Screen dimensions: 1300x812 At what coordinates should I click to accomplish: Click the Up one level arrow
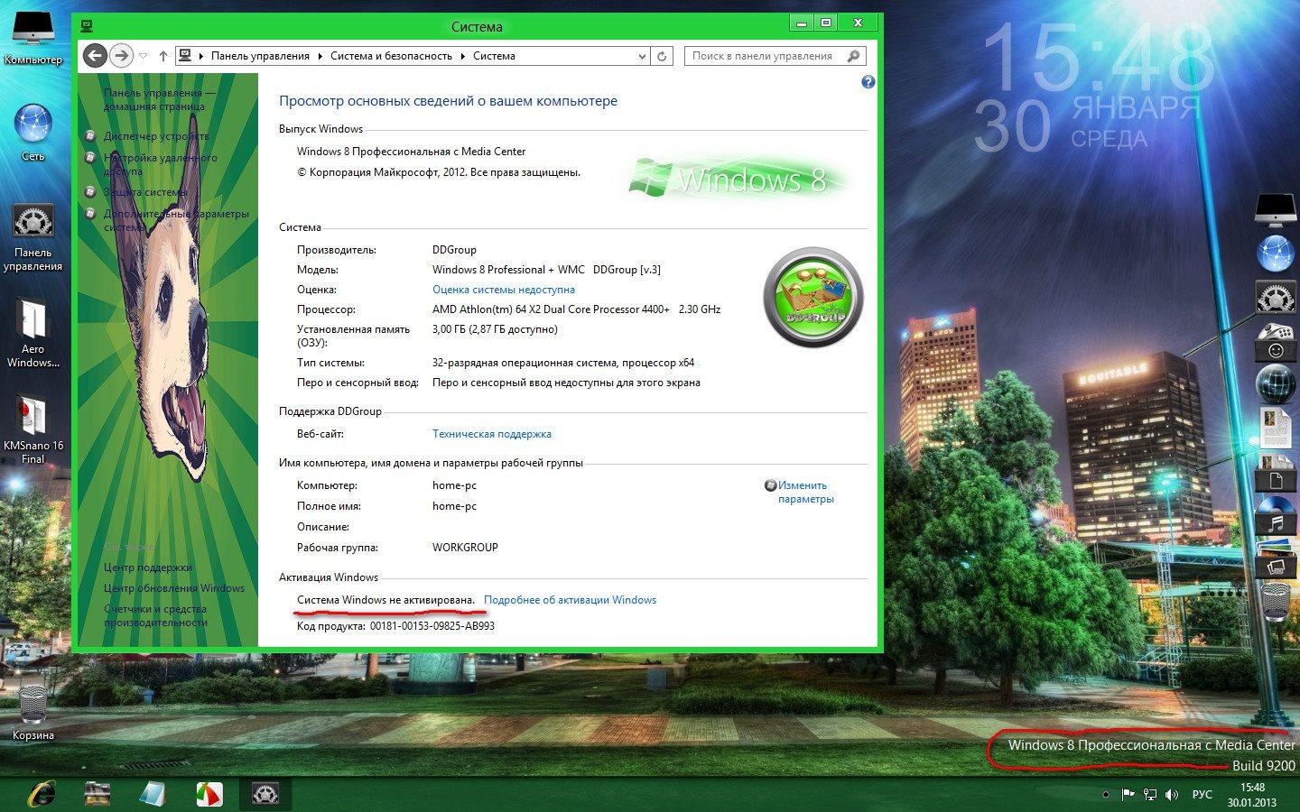163,56
